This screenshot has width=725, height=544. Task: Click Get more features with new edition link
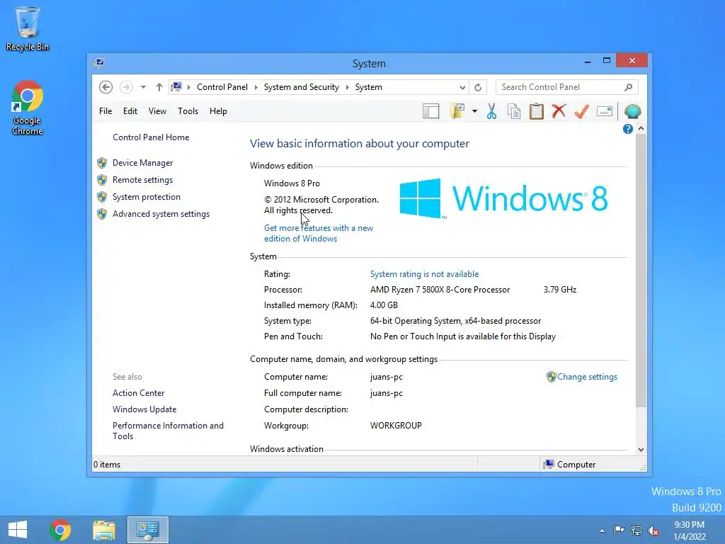[x=319, y=233]
